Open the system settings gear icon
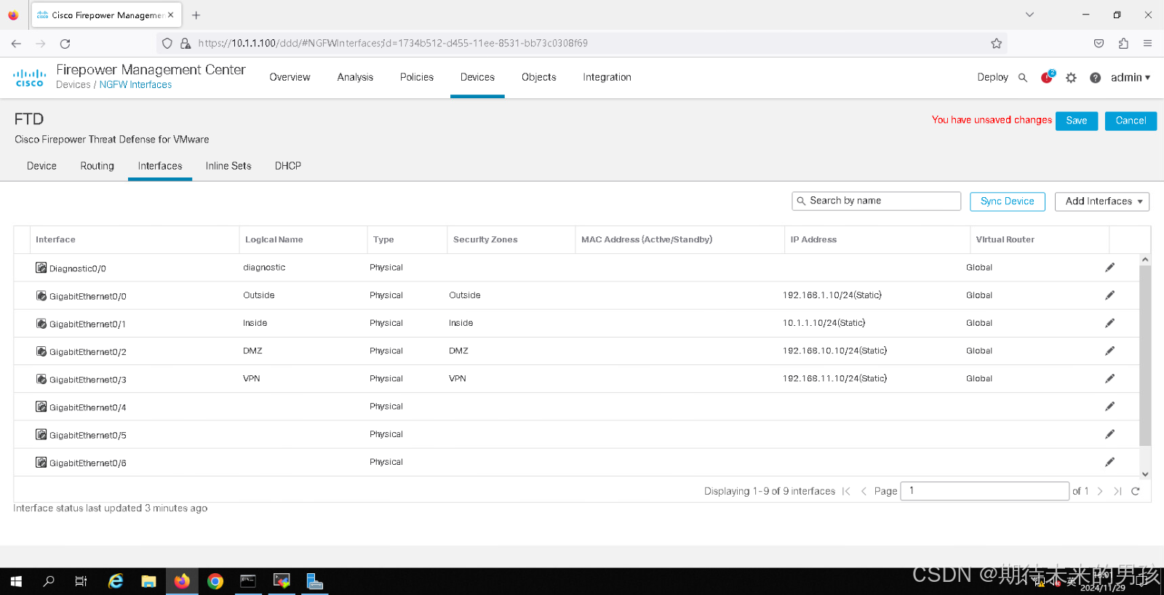Screen dimensions: 1164x595 coord(1071,78)
